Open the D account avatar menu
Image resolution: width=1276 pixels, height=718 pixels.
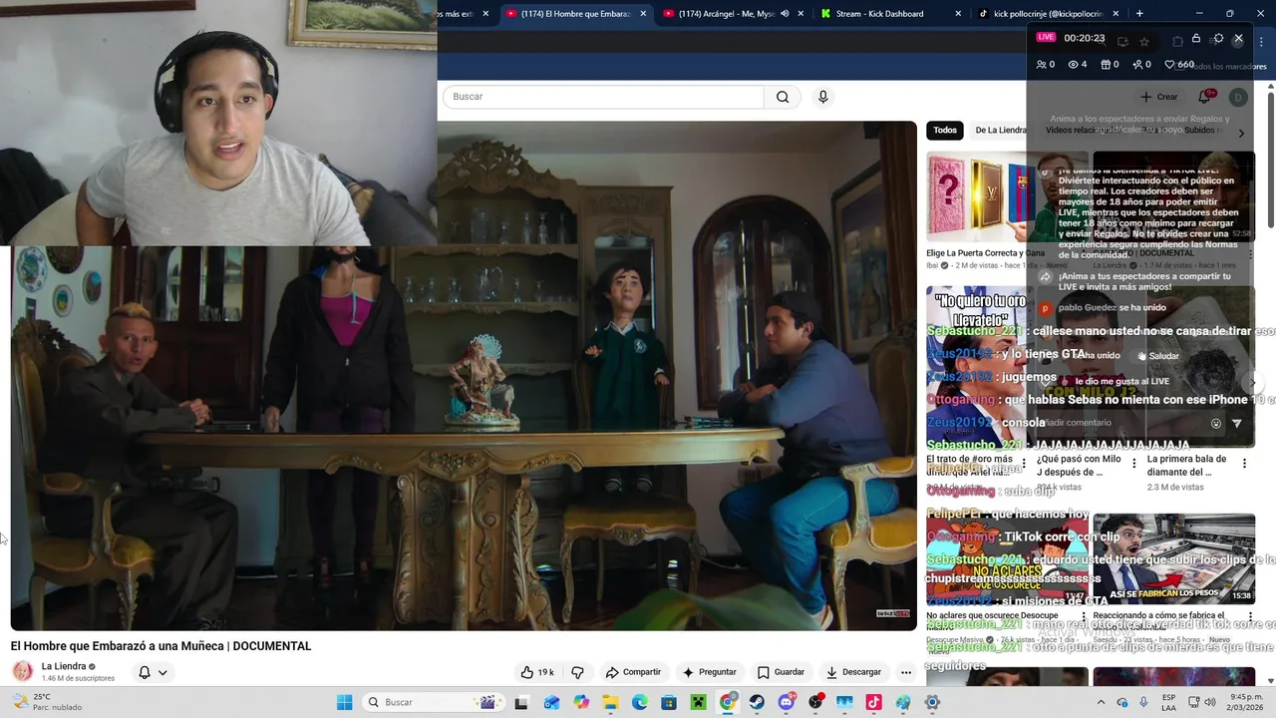pos(1238,97)
